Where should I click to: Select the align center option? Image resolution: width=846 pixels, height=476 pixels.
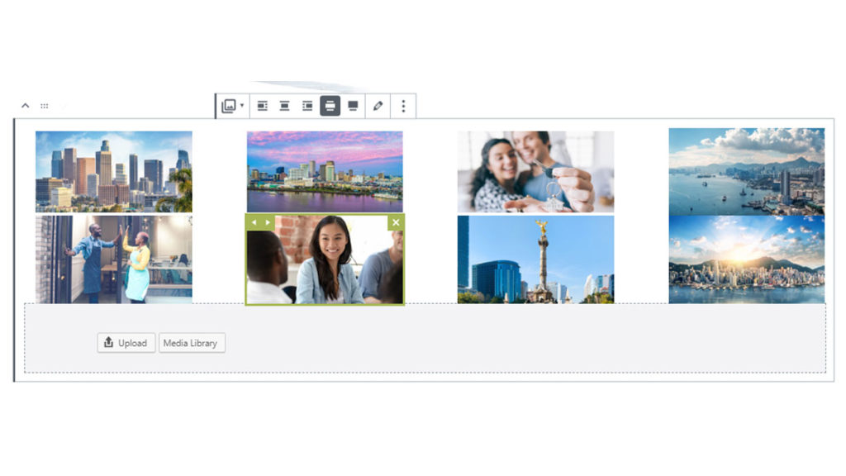point(285,106)
